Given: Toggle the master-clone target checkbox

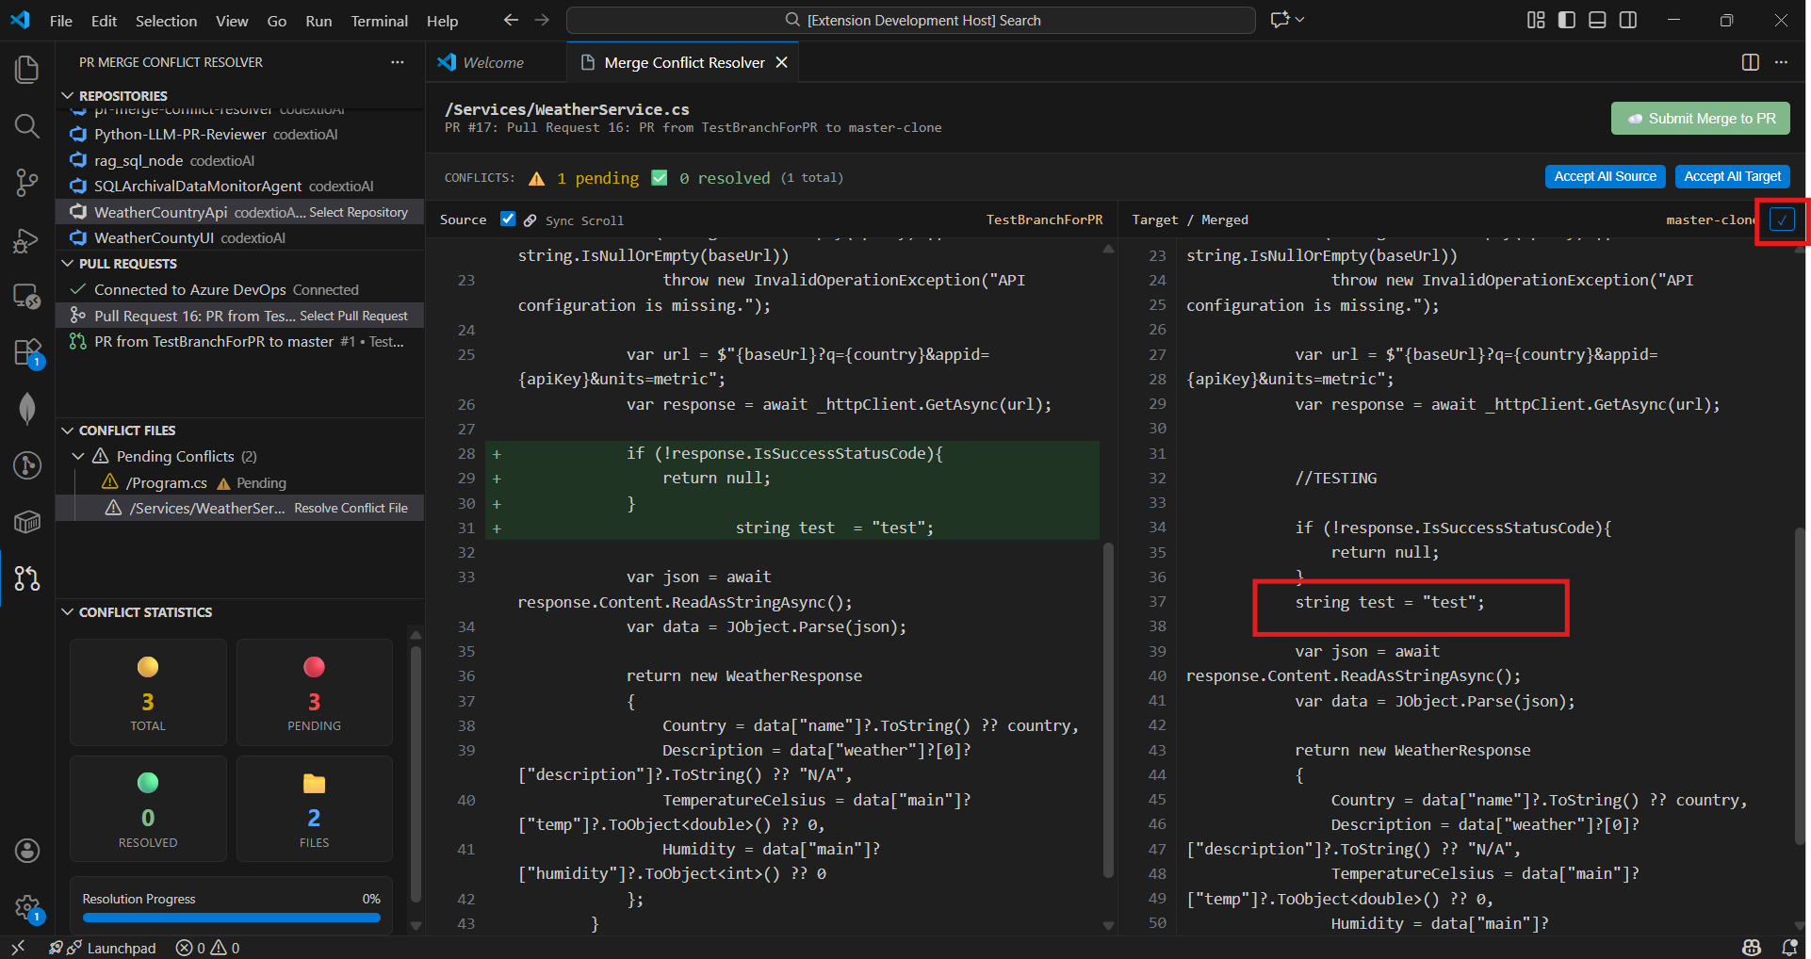Looking at the screenshot, I should point(1782,219).
